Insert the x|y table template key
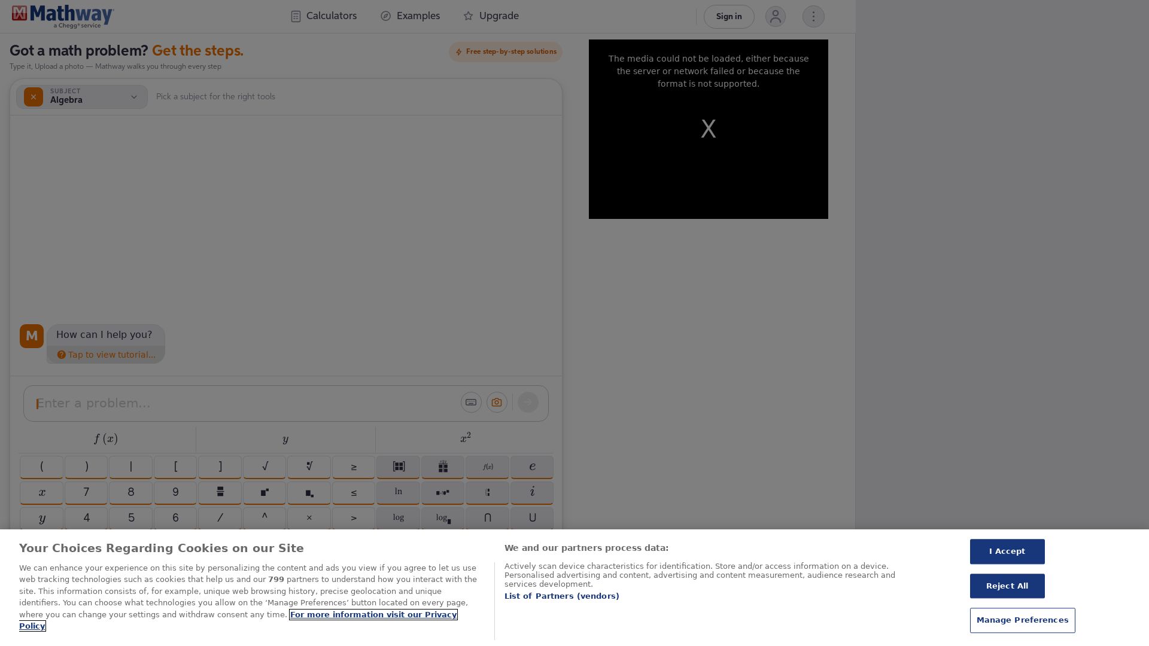The height and width of the screenshot is (646, 1149). coord(443,467)
